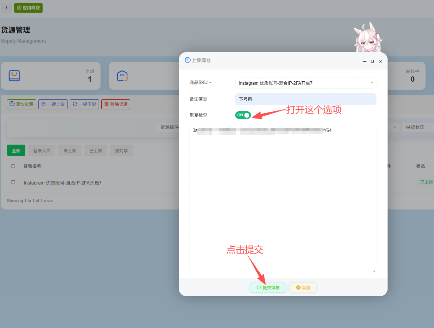This screenshot has height=328, width=434.
Task: Click the 上传库存 dialog title icon
Action: pos(188,60)
